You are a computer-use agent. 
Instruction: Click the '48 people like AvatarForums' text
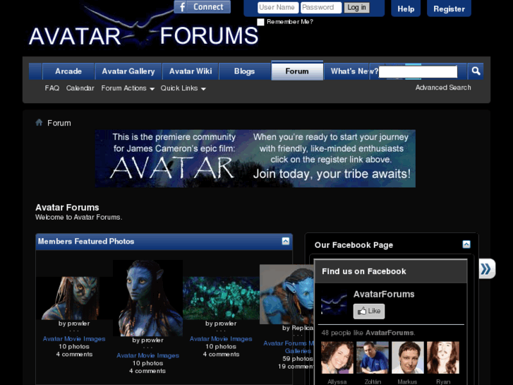pos(368,333)
